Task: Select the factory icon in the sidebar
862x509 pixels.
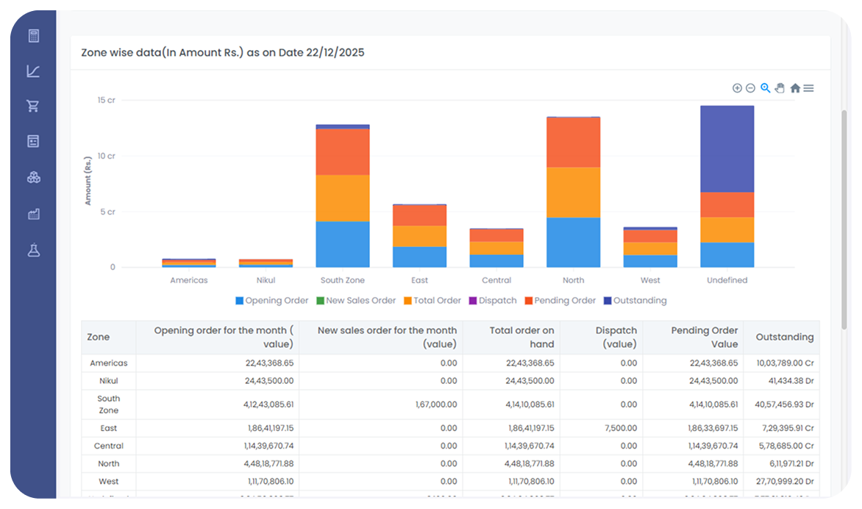Action: (33, 214)
